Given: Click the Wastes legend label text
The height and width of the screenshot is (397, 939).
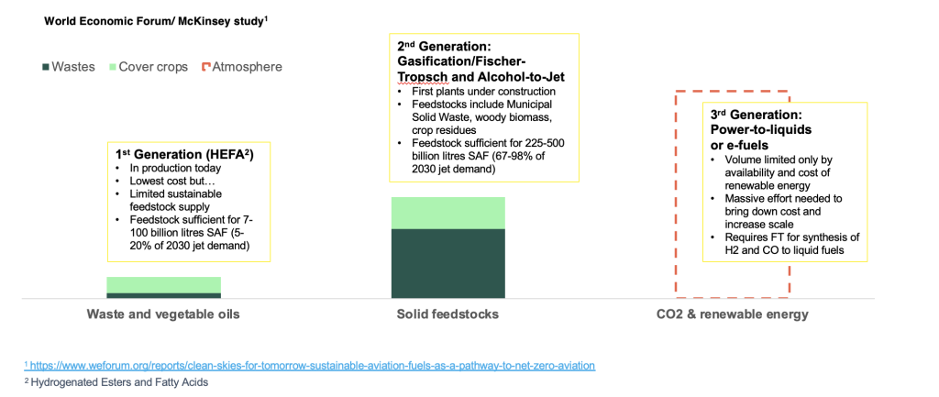Looking at the screenshot, I should 74,67.
